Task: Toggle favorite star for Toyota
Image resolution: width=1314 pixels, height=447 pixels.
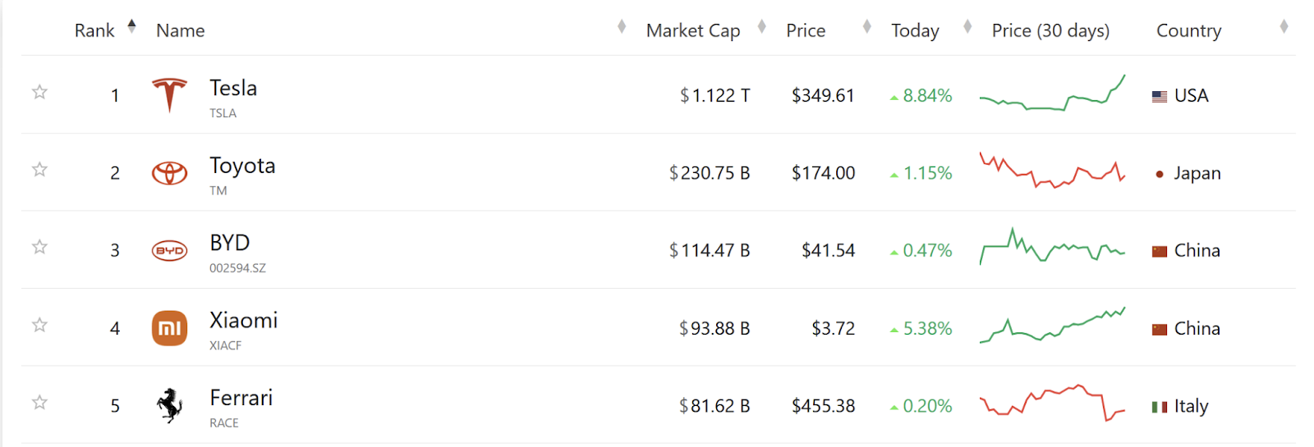Action: coord(39,170)
